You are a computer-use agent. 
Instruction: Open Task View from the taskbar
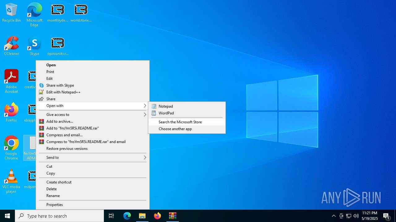[111, 216]
